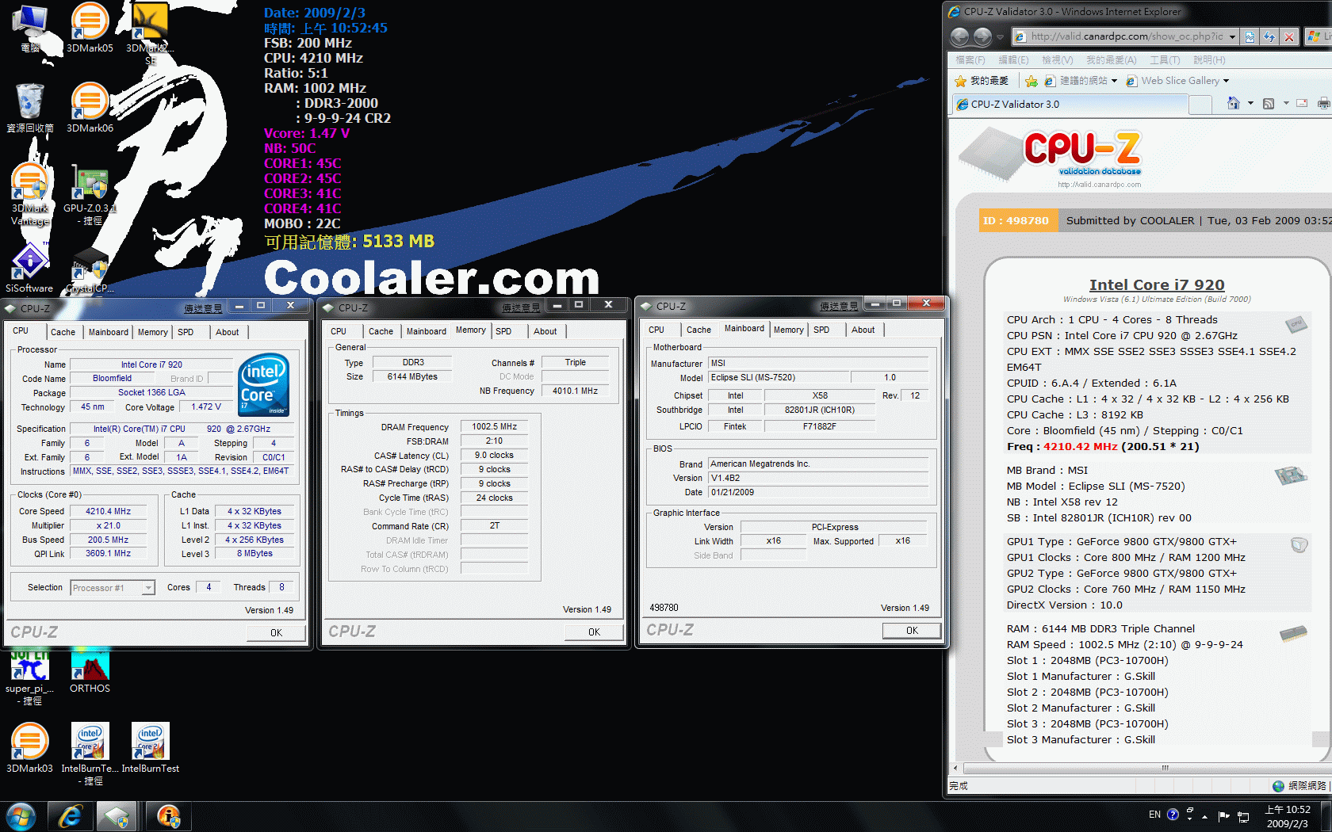Click the CPU-Z taskbar button
1332x832 pixels.
tap(117, 816)
